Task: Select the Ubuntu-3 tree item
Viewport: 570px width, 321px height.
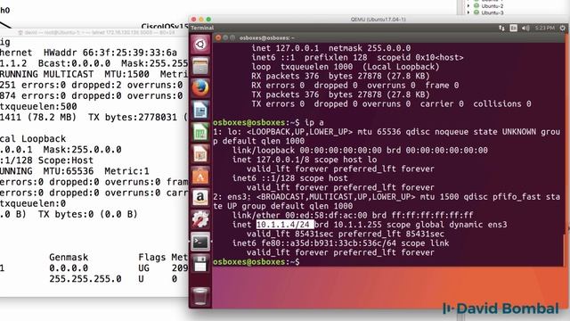Action: 493,12
